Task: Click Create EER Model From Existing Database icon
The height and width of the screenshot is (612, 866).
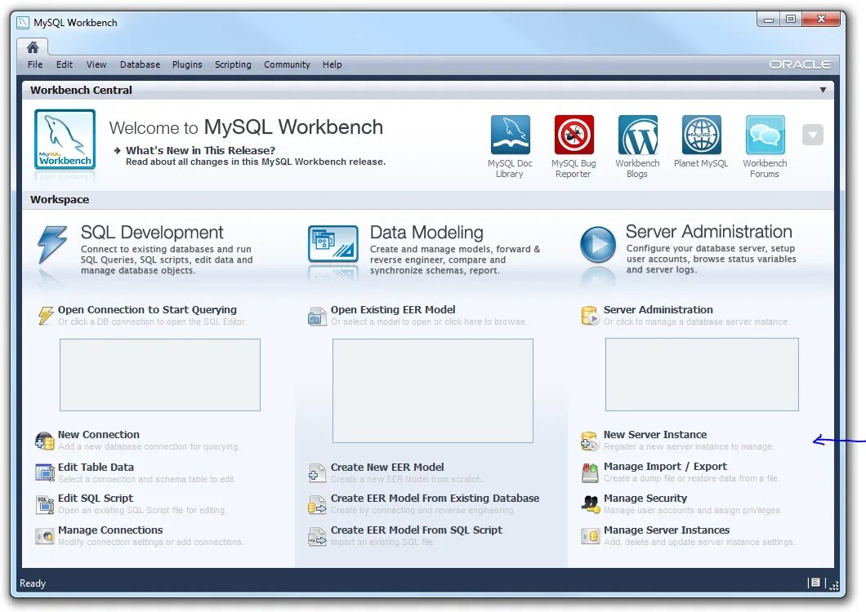Action: click(x=317, y=504)
